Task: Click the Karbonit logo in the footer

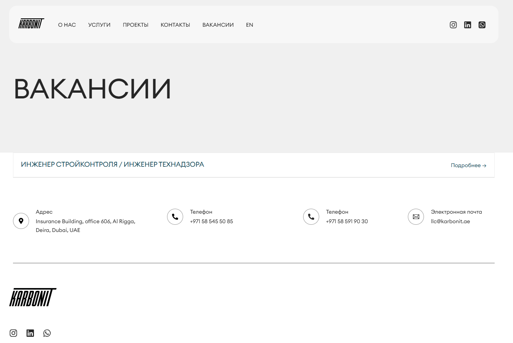Action: coord(33,297)
